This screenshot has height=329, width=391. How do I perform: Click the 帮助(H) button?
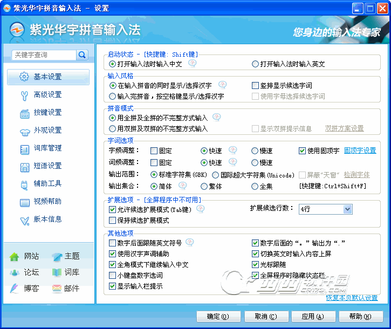click(361, 317)
